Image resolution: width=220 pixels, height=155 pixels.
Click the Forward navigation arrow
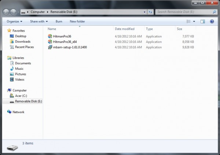coord(13,12)
